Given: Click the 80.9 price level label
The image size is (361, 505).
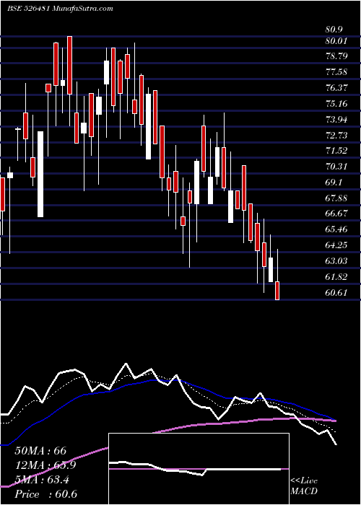Looking at the screenshot, I should click(x=334, y=30).
